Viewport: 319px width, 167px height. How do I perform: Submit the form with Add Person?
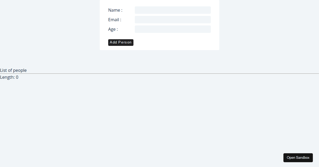pyautogui.click(x=121, y=42)
